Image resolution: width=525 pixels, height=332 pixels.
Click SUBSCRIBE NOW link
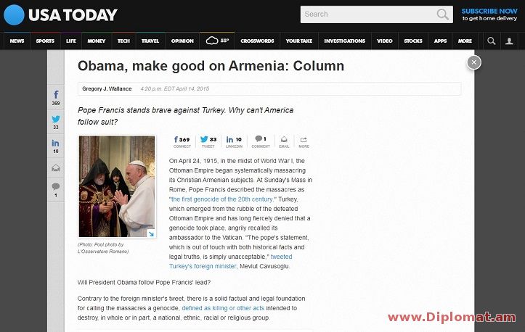coord(489,11)
